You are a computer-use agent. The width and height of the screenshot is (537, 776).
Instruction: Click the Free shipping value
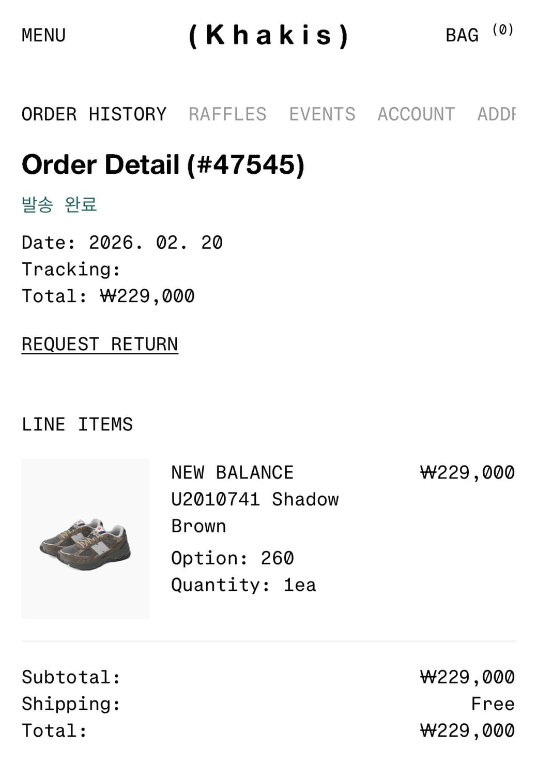[x=493, y=704]
